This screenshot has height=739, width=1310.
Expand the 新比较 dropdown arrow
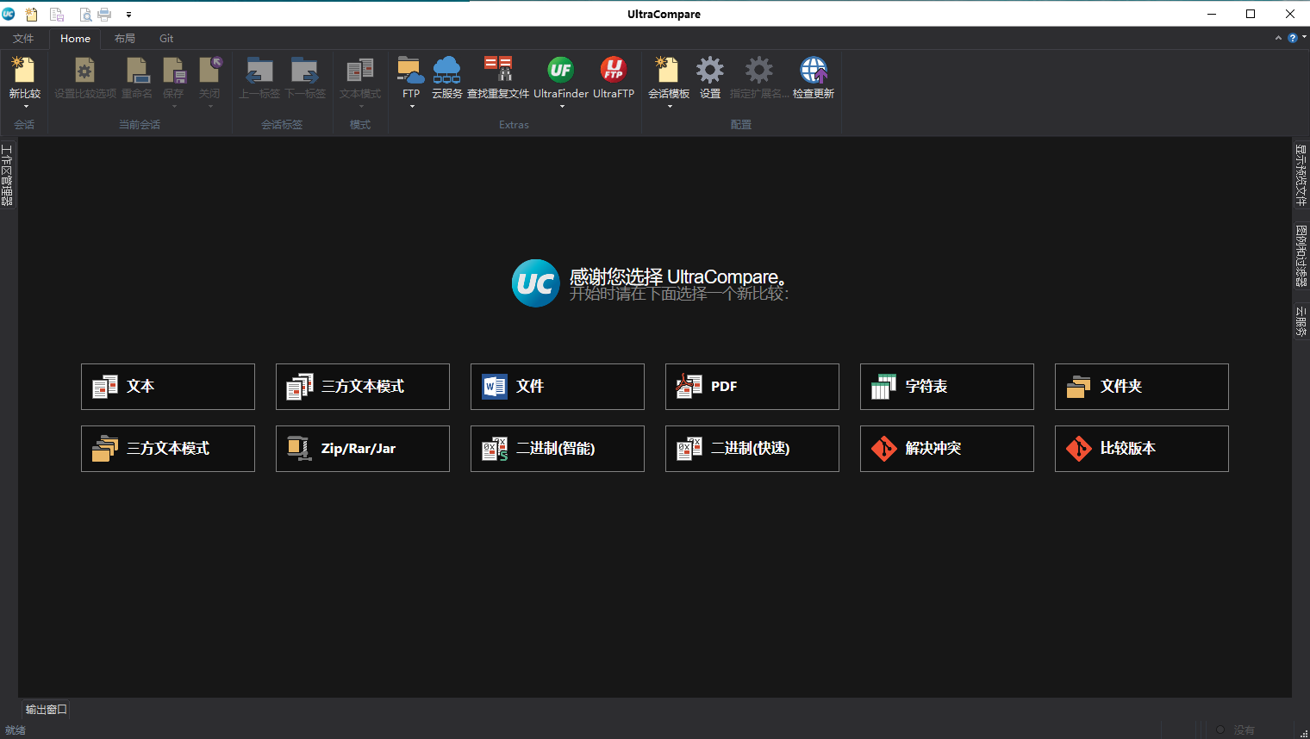coord(26,107)
